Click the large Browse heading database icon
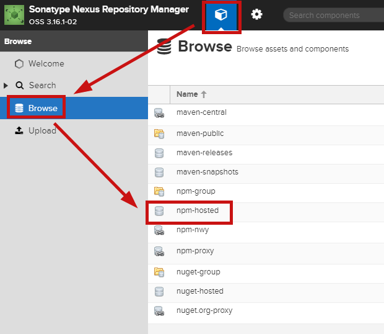 click(x=164, y=47)
